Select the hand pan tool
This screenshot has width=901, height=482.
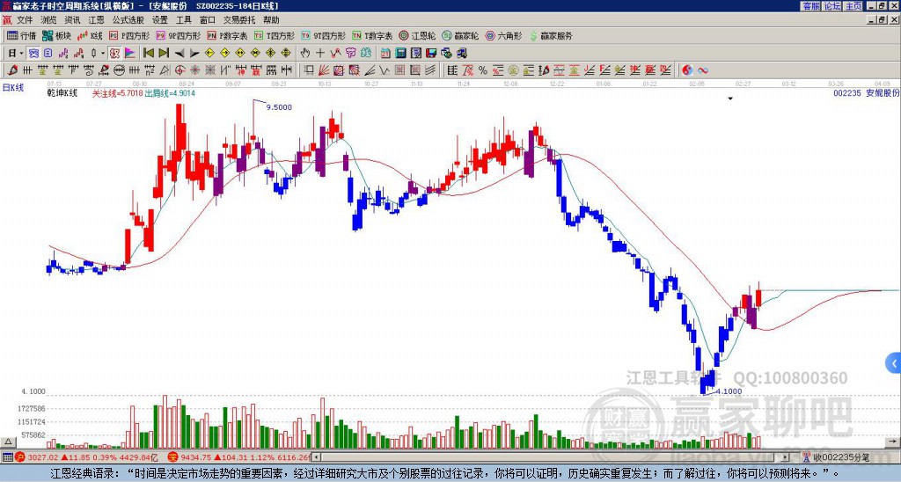coord(305,54)
